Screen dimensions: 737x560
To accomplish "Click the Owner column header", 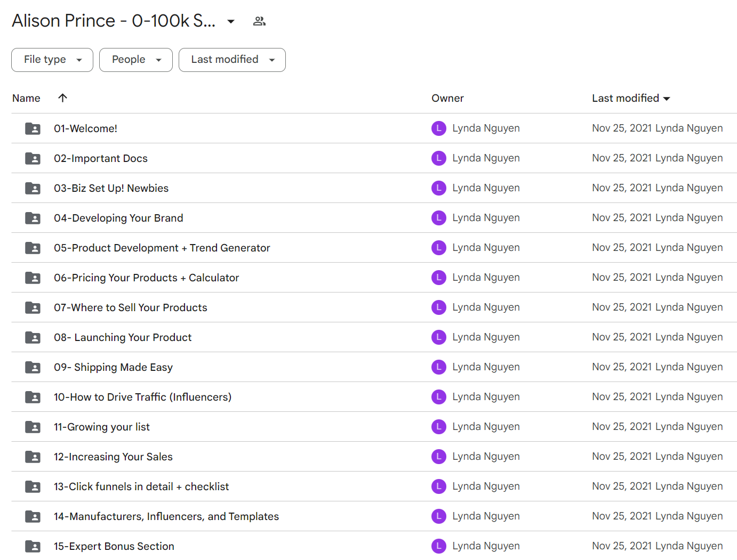I will click(x=447, y=98).
